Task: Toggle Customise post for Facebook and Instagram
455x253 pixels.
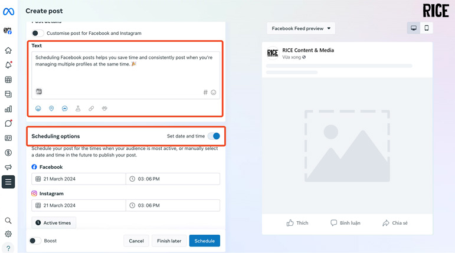Action: [x=37, y=33]
